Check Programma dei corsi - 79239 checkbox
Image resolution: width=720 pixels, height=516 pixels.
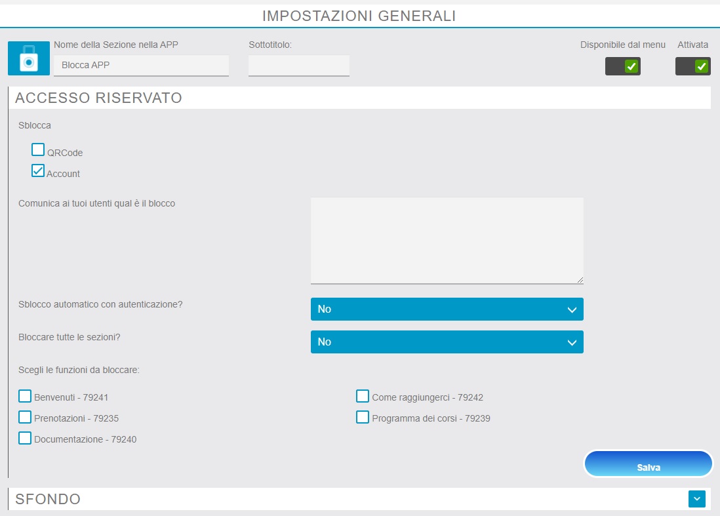click(363, 417)
